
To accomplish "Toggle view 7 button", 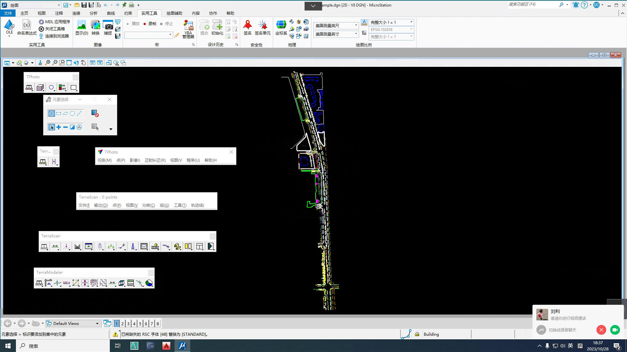I will (x=152, y=324).
